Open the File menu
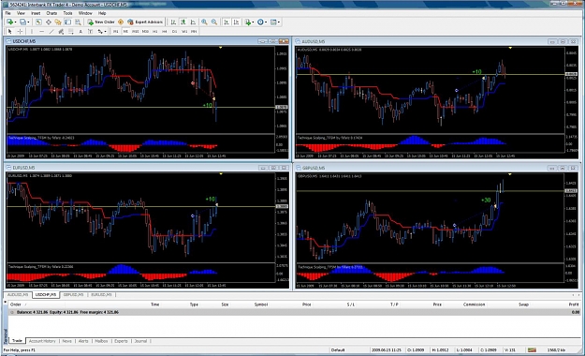 (x=7, y=13)
